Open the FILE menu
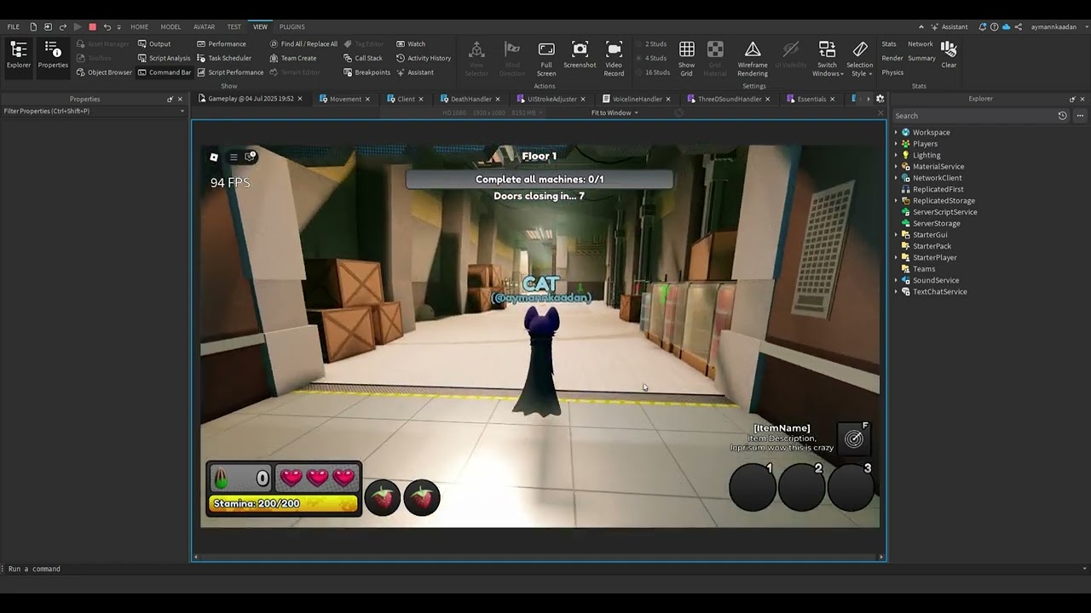 [13, 26]
